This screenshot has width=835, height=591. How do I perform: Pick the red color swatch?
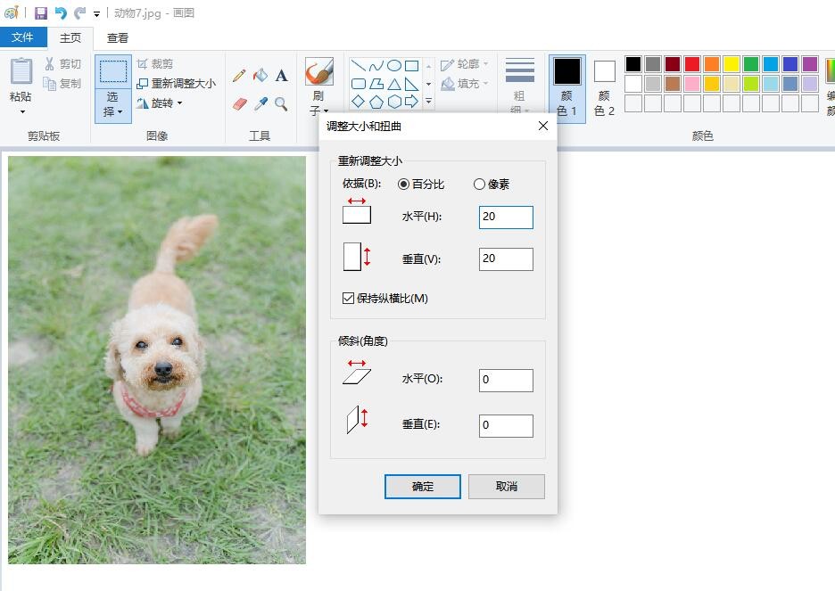(692, 64)
